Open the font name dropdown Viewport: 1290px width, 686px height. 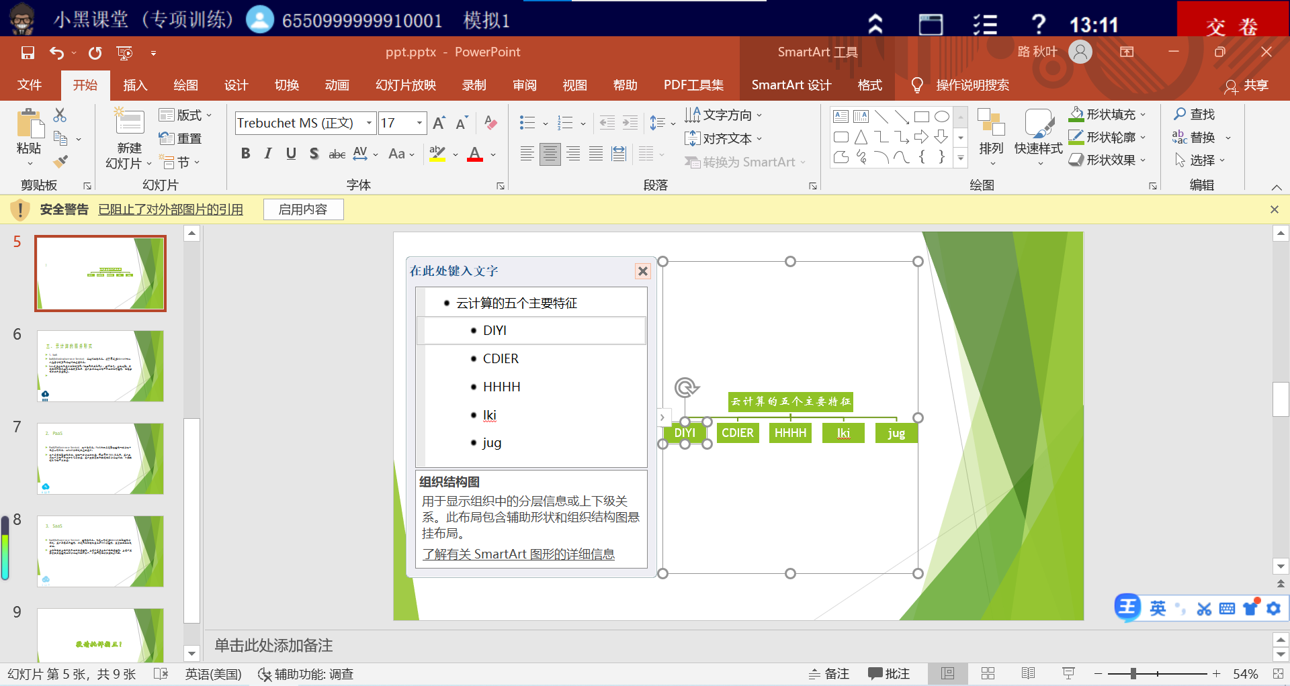pos(368,123)
